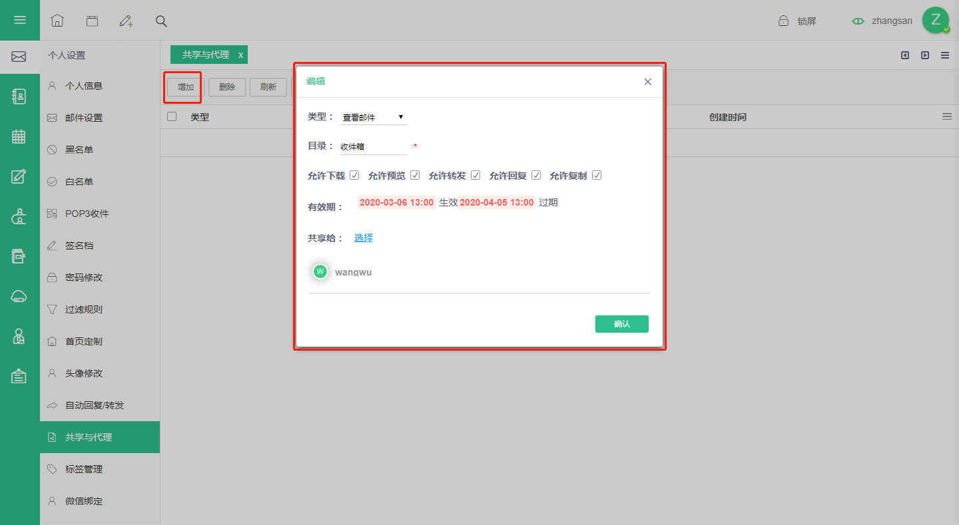This screenshot has height=525, width=959.
Task: Click the wangwu avatar in share list
Action: 320,271
